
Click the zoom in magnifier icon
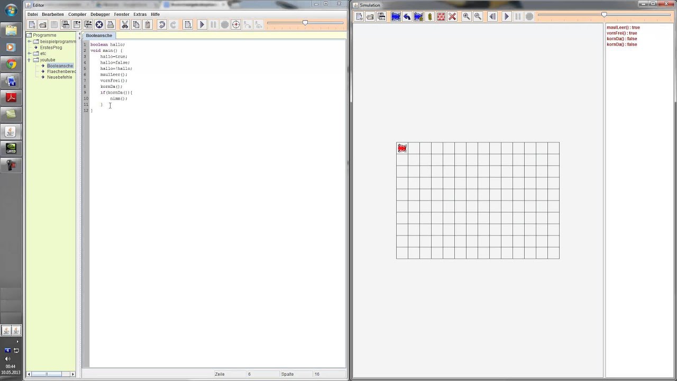pyautogui.click(x=466, y=16)
